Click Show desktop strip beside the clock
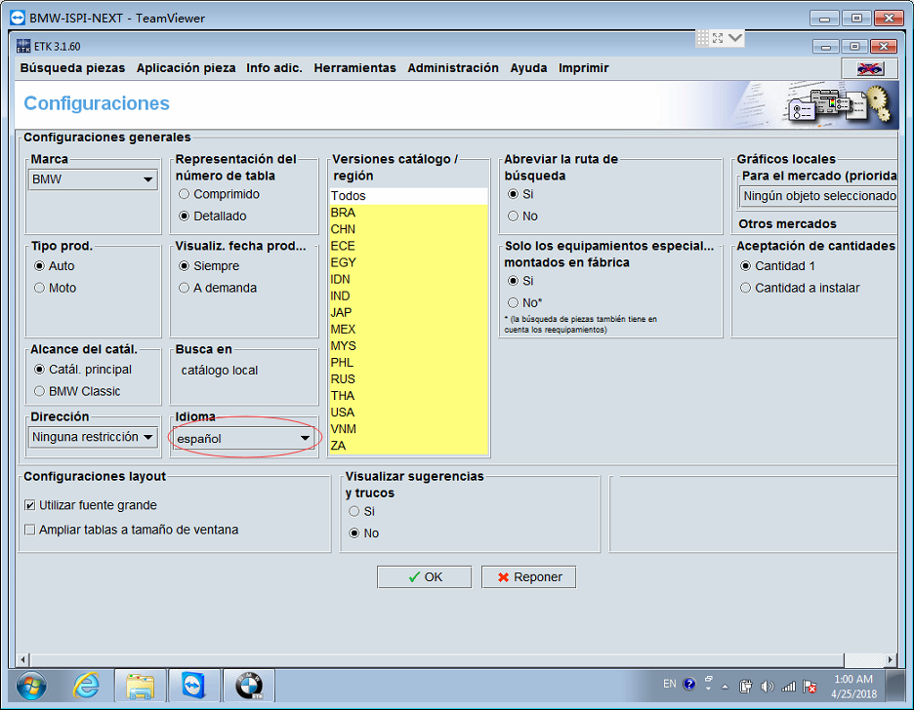This screenshot has width=914, height=710. click(x=894, y=687)
